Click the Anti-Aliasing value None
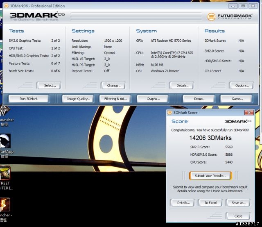This screenshot has height=227, width=262. pyautogui.click(x=108, y=47)
